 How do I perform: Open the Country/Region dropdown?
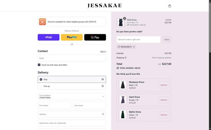pos(72,96)
